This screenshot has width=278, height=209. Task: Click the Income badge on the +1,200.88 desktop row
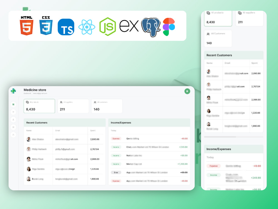[x=116, y=164]
